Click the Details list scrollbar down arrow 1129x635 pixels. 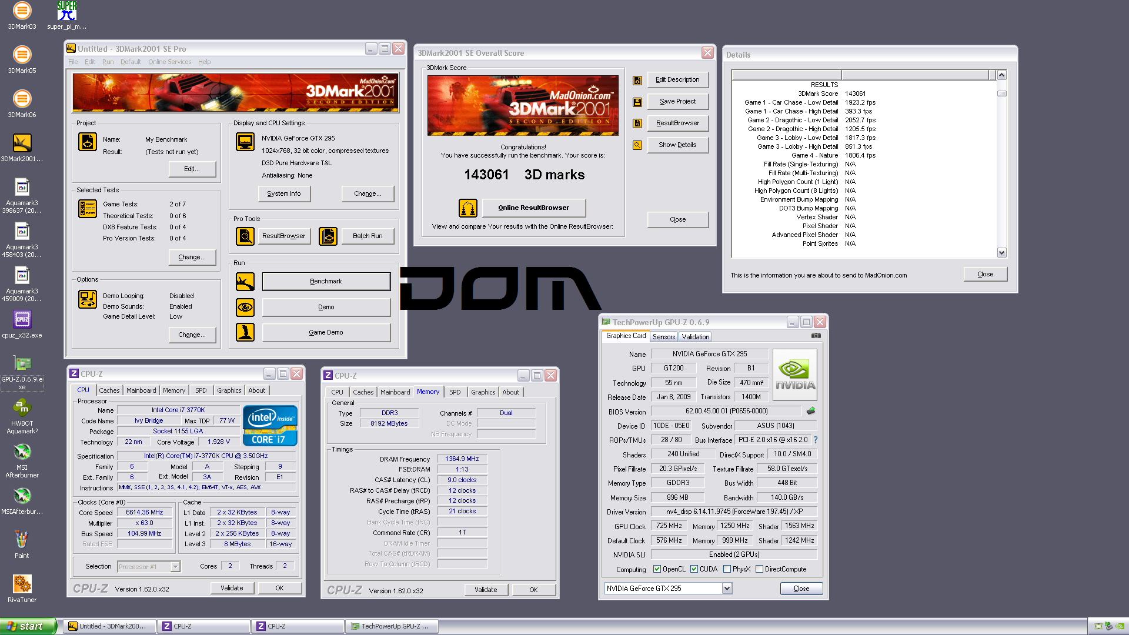(x=1001, y=253)
